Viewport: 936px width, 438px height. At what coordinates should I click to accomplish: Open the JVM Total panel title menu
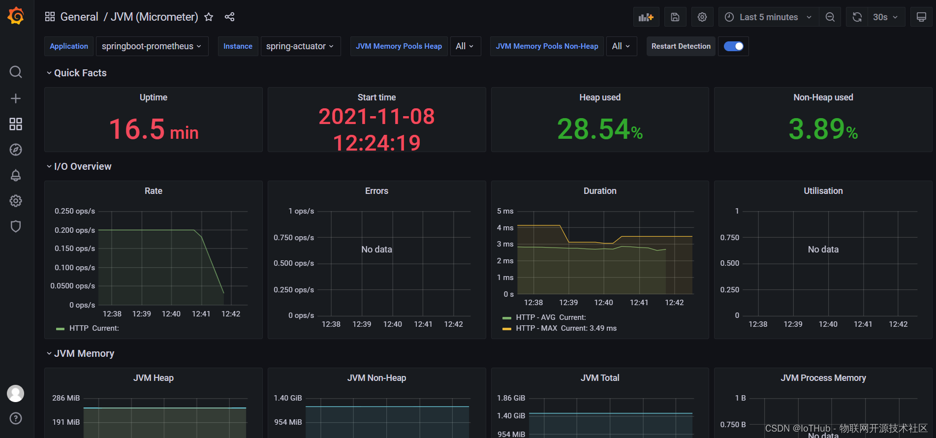pyautogui.click(x=600, y=378)
